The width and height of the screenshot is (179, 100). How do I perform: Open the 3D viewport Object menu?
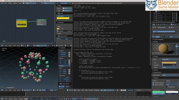click(x=19, y=90)
